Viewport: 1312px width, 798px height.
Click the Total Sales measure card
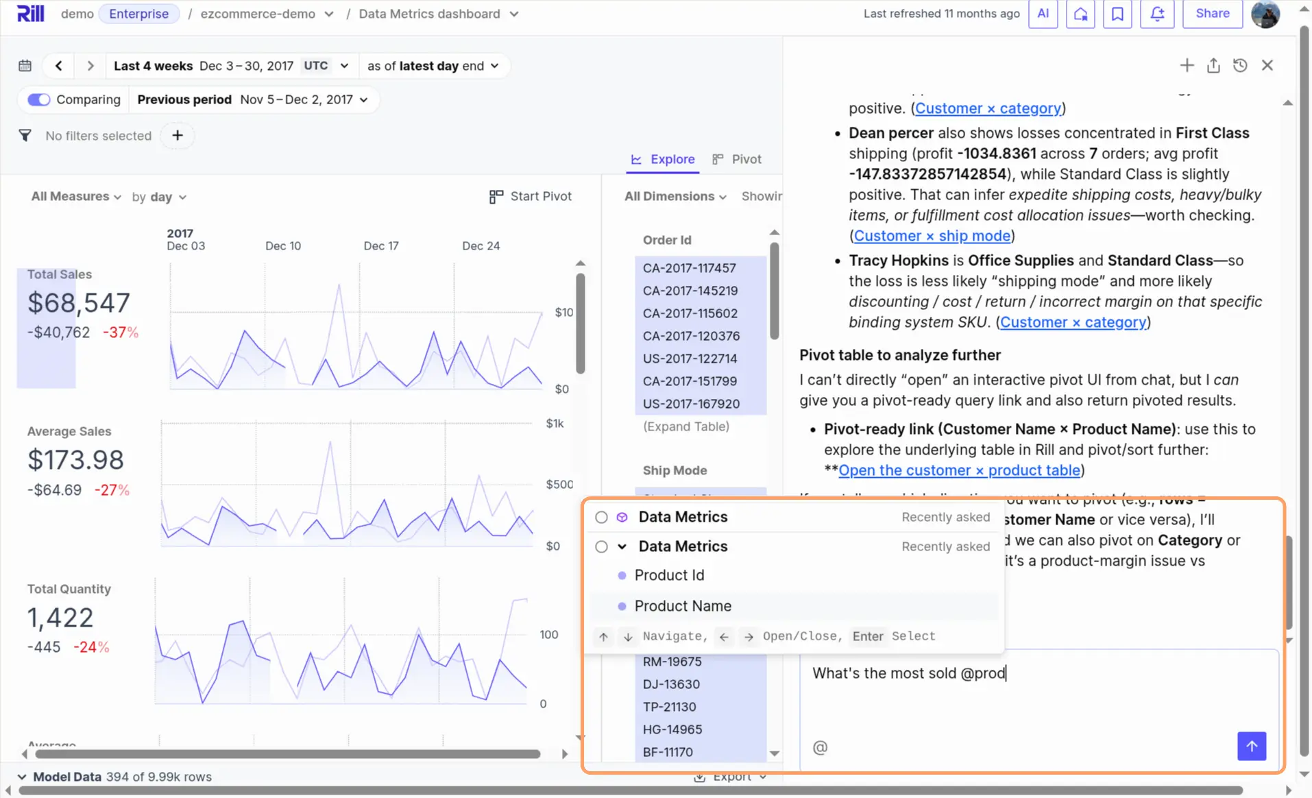[82, 328]
